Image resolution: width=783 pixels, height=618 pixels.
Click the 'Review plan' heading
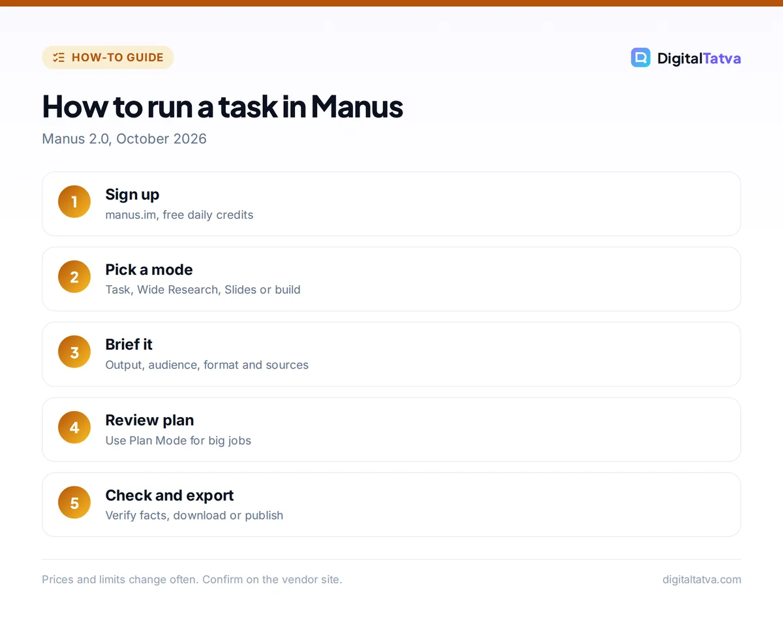[149, 420]
